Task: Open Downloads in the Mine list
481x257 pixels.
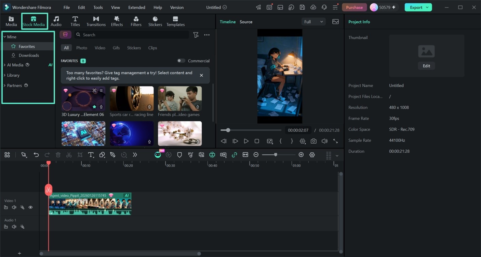Action: pyautogui.click(x=29, y=55)
